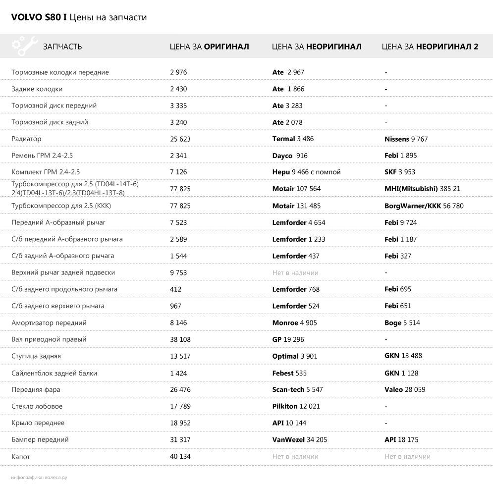The image size is (493, 484).
Task: Click the Капот original price 40 134
Action: pyautogui.click(x=180, y=456)
